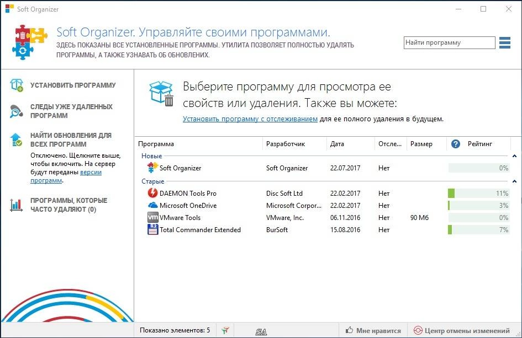Screen dimensions: 522x338
Task: Click the bar chart icon for often removed programs
Action: pos(16,205)
